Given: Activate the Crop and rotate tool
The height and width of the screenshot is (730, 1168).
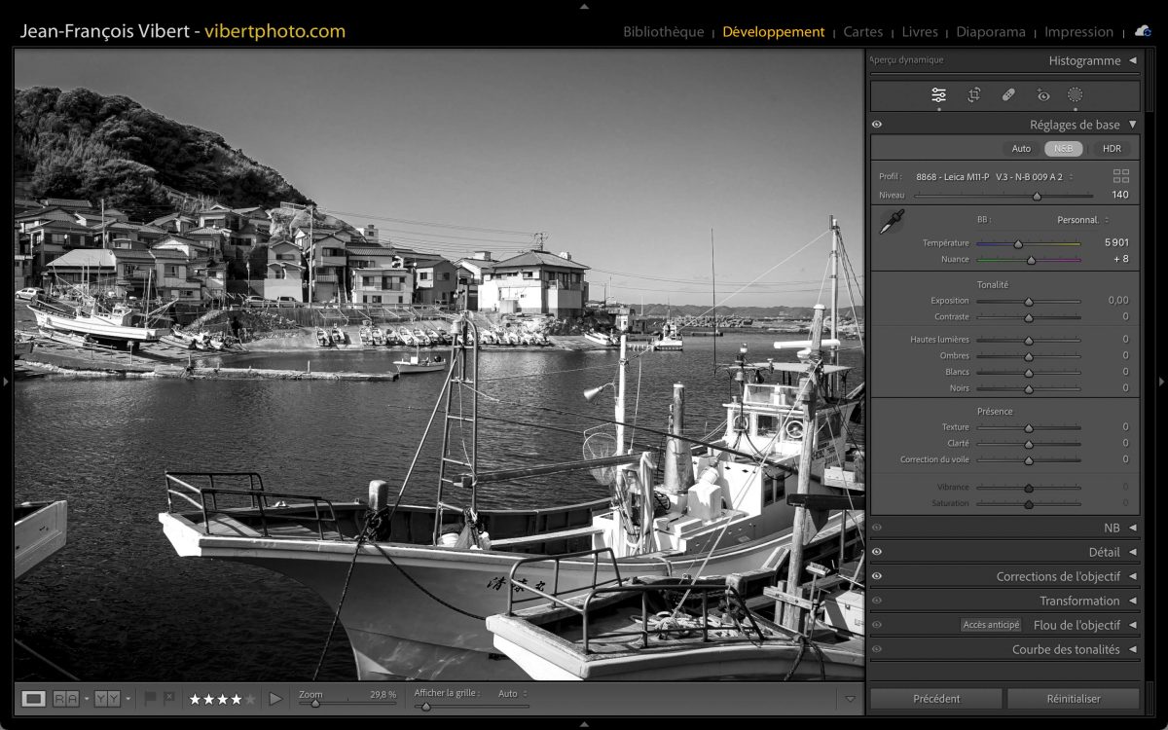Looking at the screenshot, I should (x=973, y=94).
